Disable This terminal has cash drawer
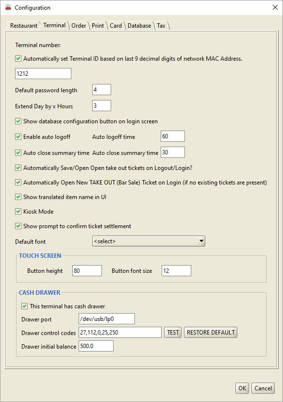Screen dimensions: 283x402 [24, 306]
